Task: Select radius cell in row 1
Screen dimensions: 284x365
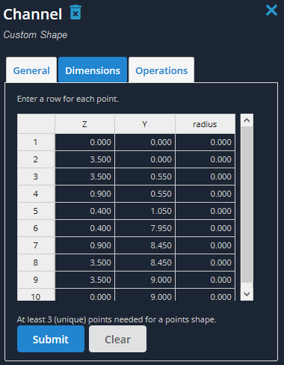Action: click(206, 142)
